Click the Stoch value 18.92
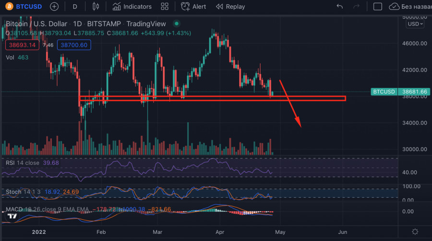The image size is (432, 241). pyautogui.click(x=52, y=192)
